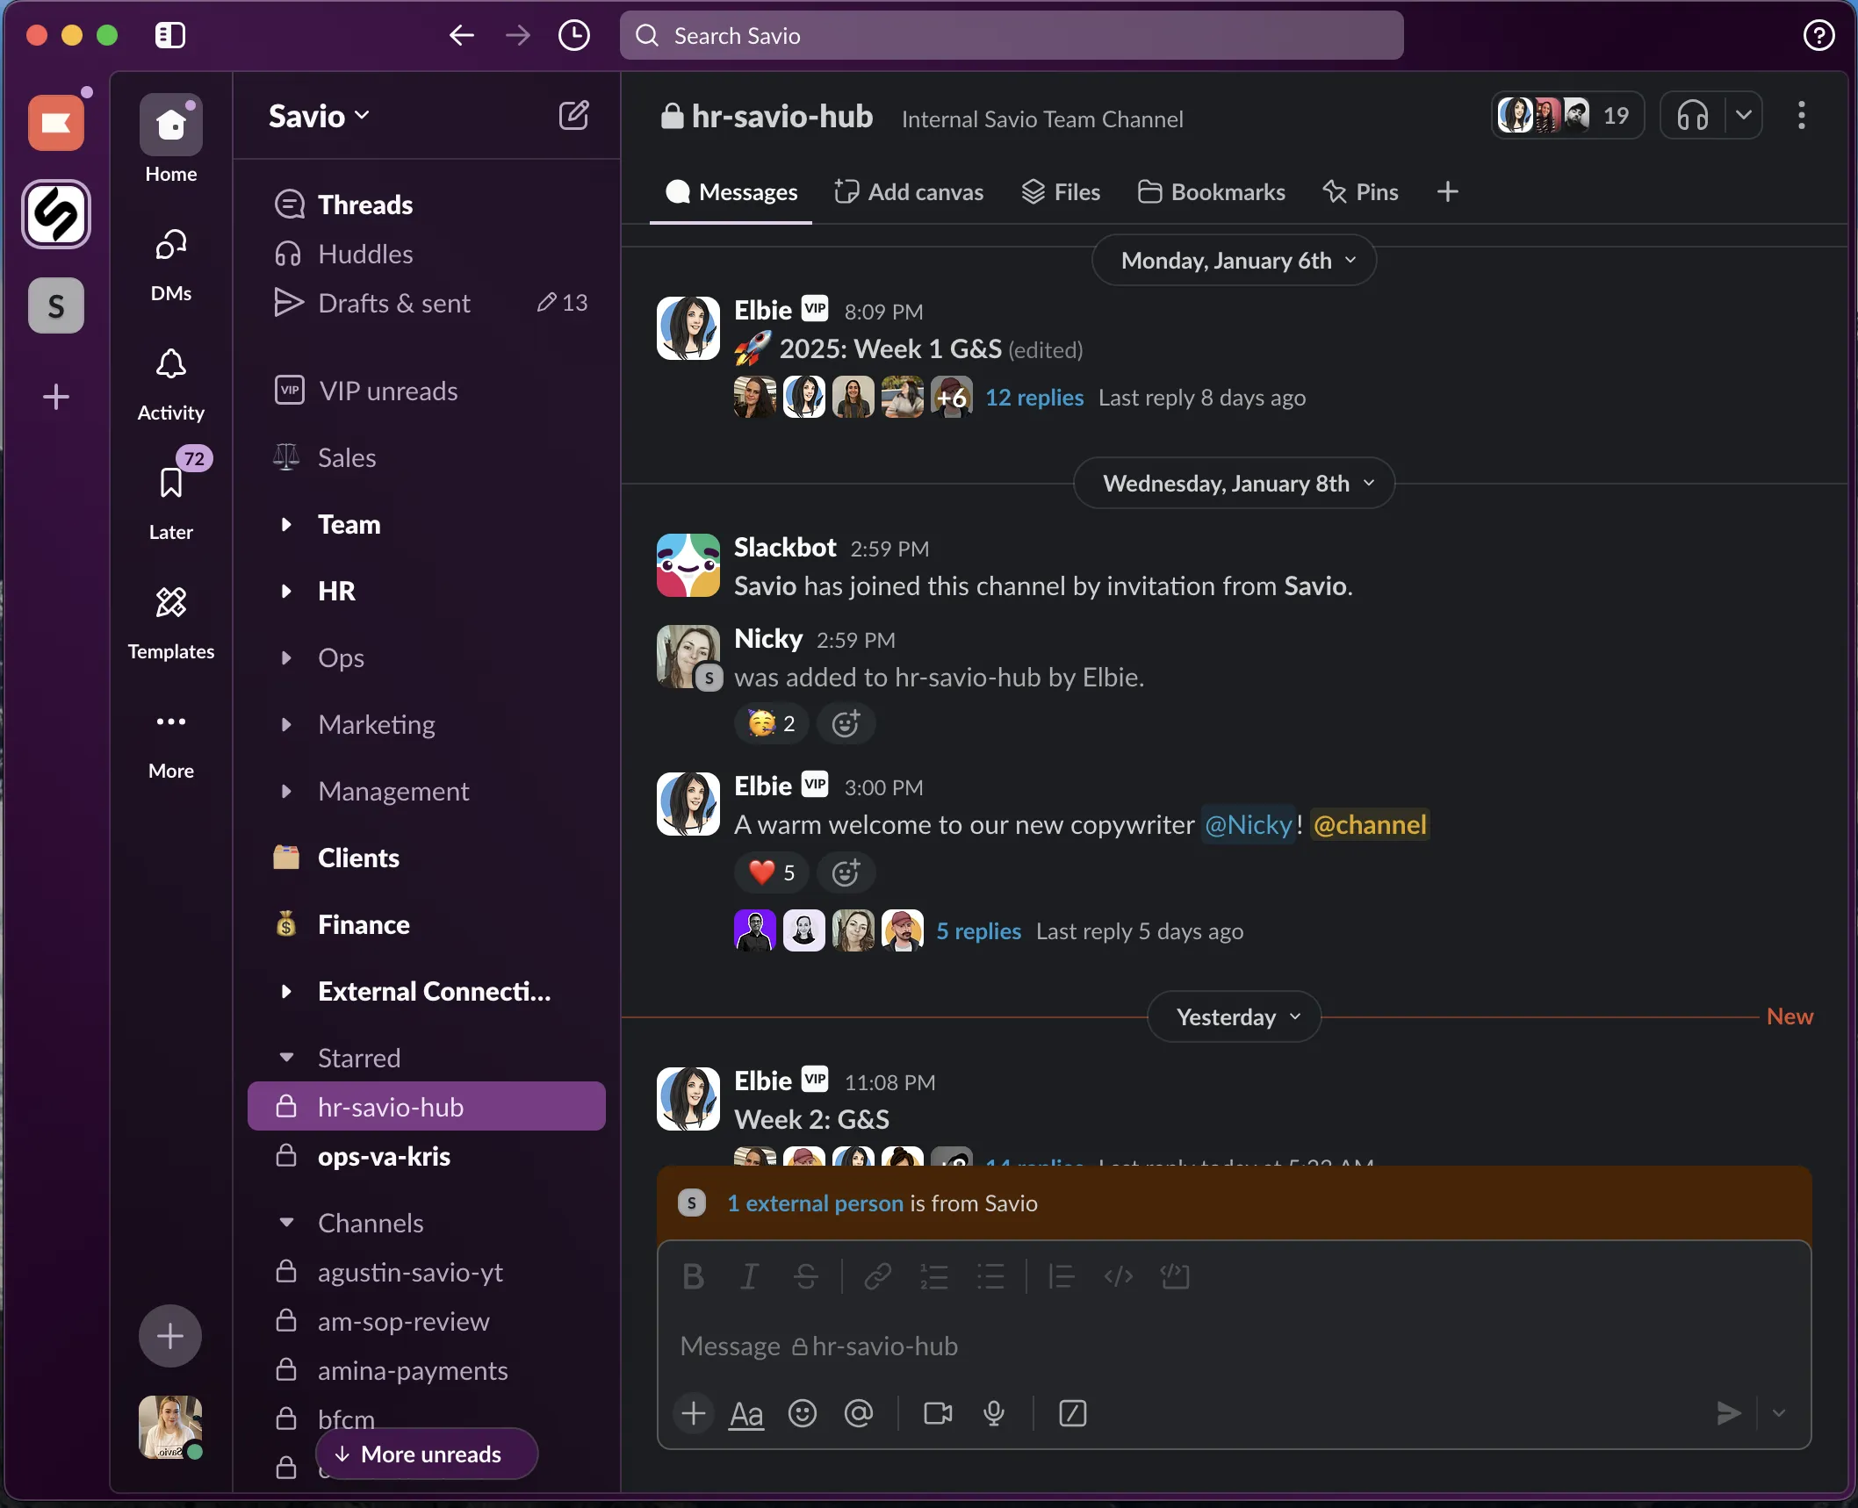Click the compose new message icon
This screenshot has height=1508, width=1858.
(x=573, y=116)
